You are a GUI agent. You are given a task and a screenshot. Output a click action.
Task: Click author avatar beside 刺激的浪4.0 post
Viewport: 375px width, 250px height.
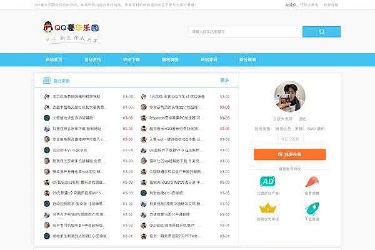coord(143,193)
